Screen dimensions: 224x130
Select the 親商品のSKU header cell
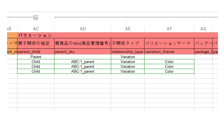(x=83, y=43)
